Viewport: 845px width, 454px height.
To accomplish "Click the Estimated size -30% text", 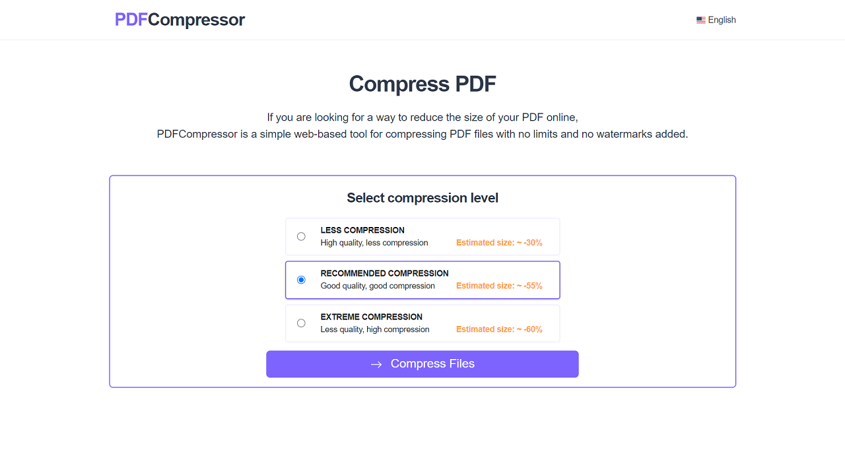I will click(x=499, y=243).
